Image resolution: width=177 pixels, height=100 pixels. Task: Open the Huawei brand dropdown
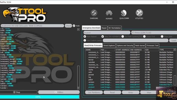point(107,33)
